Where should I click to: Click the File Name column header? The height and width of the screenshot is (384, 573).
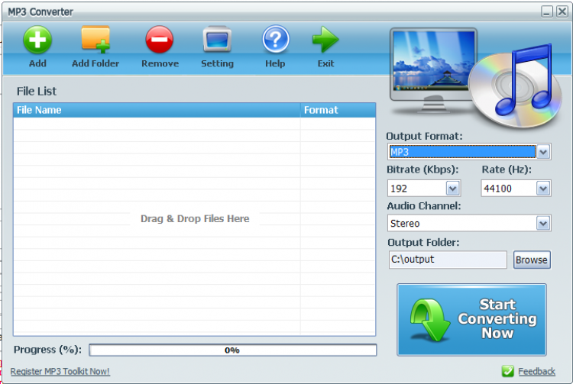point(157,110)
